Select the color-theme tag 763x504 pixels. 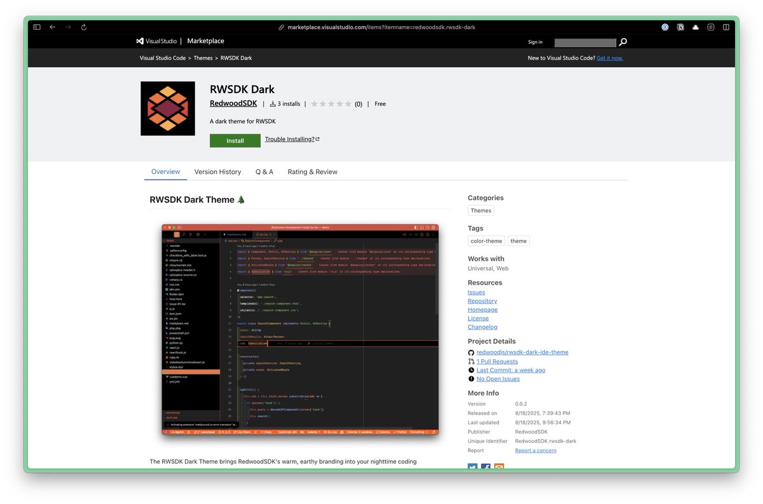click(x=486, y=241)
